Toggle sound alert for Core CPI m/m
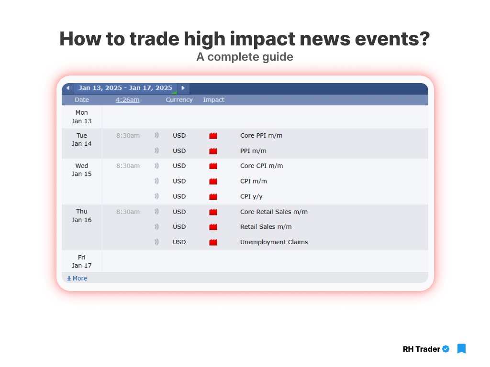 (156, 166)
